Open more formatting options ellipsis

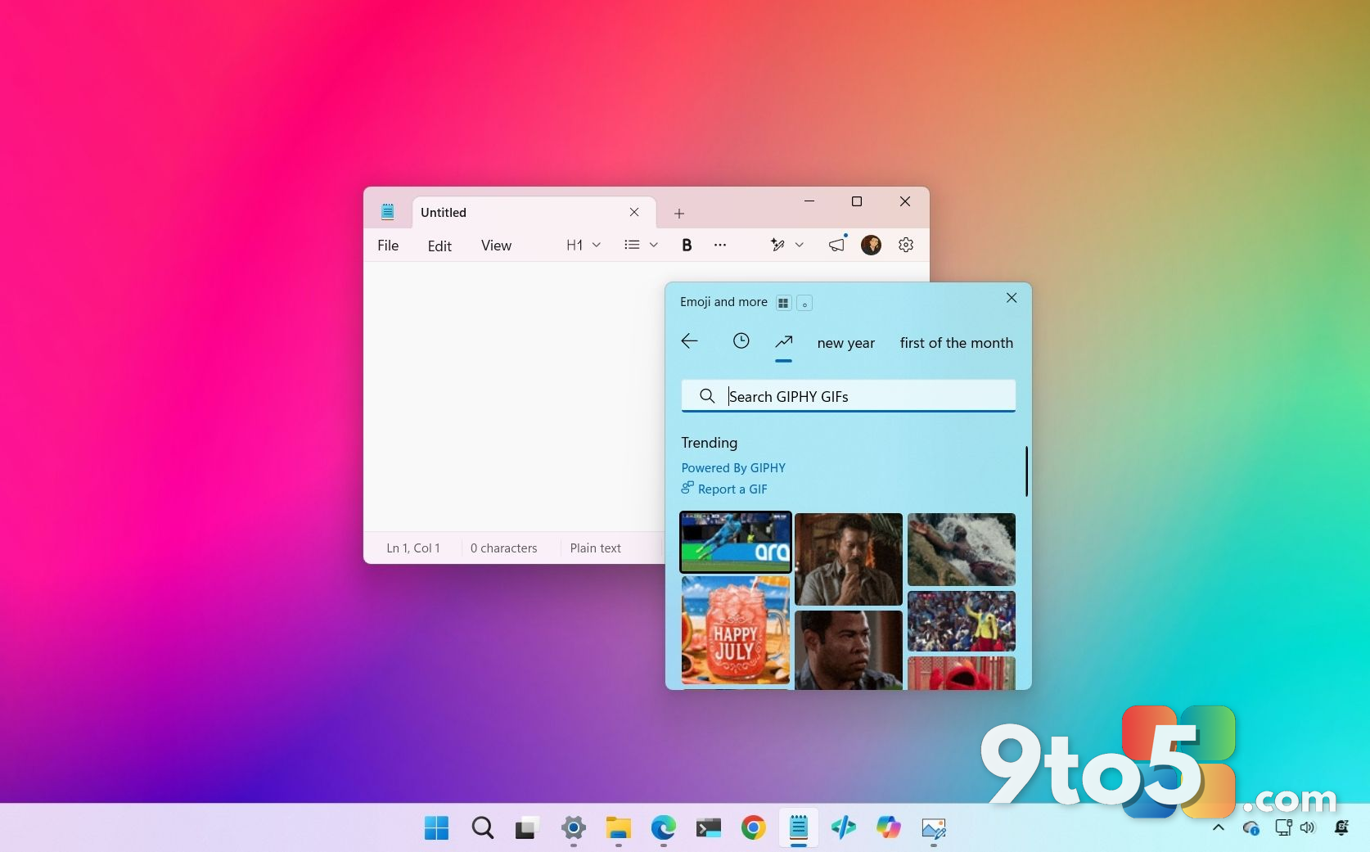720,245
